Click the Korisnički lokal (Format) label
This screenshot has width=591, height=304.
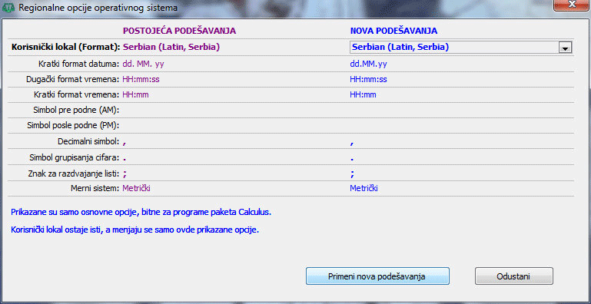[66, 48]
